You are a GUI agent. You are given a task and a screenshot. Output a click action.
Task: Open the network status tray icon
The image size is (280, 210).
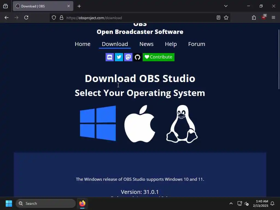click(240, 203)
